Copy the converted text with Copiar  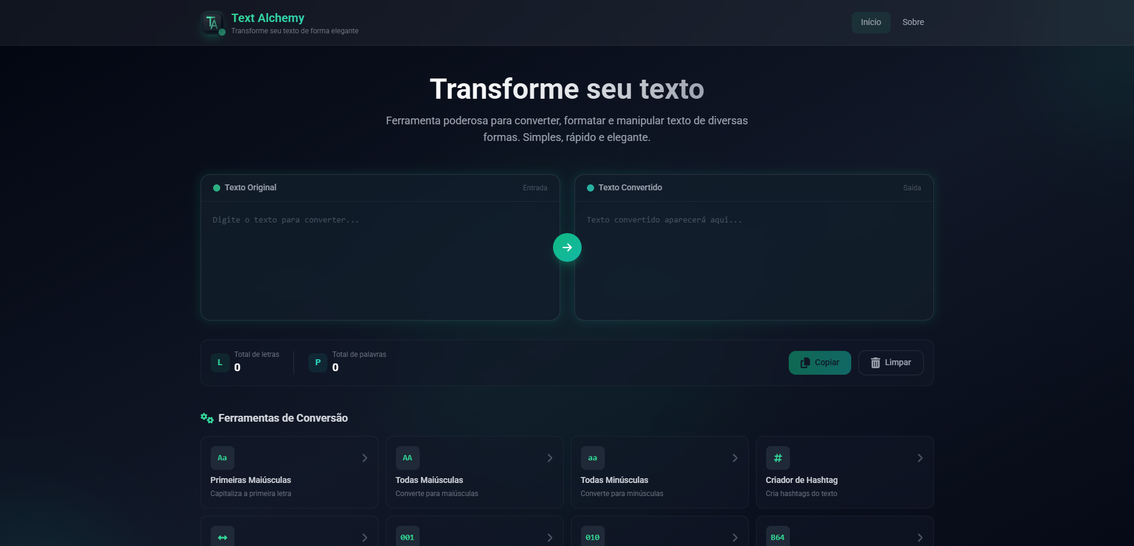tap(819, 363)
